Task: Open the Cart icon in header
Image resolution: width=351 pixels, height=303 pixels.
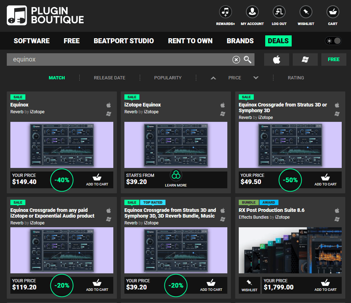Action: pyautogui.click(x=333, y=12)
